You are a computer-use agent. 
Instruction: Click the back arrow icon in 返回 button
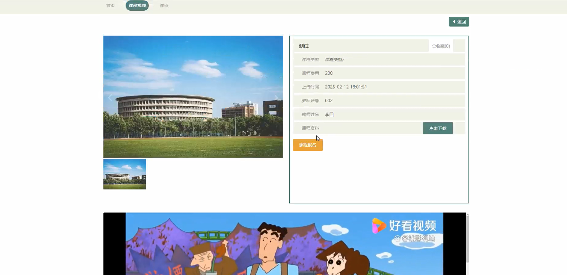click(x=454, y=22)
